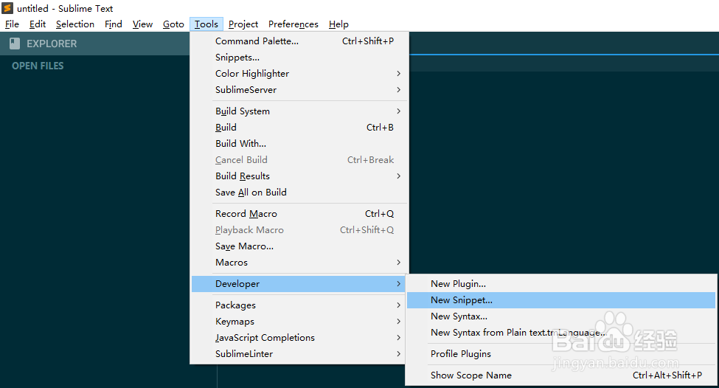
Task: Expand the SublimeServer submenu
Action: click(x=299, y=90)
